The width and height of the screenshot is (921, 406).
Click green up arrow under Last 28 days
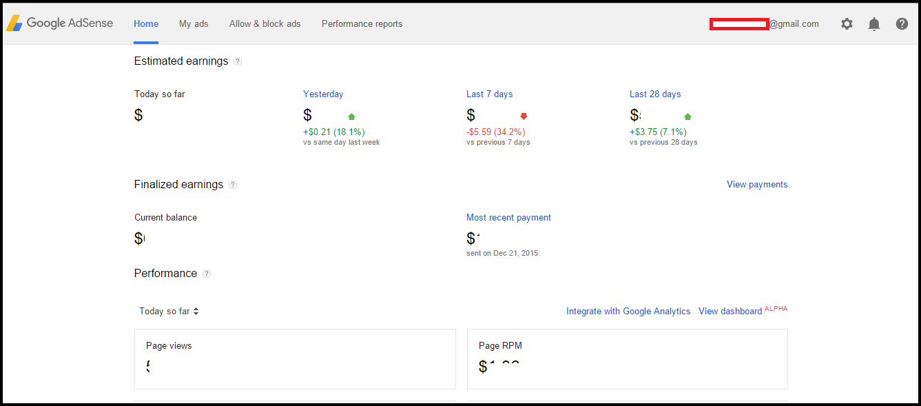click(687, 116)
